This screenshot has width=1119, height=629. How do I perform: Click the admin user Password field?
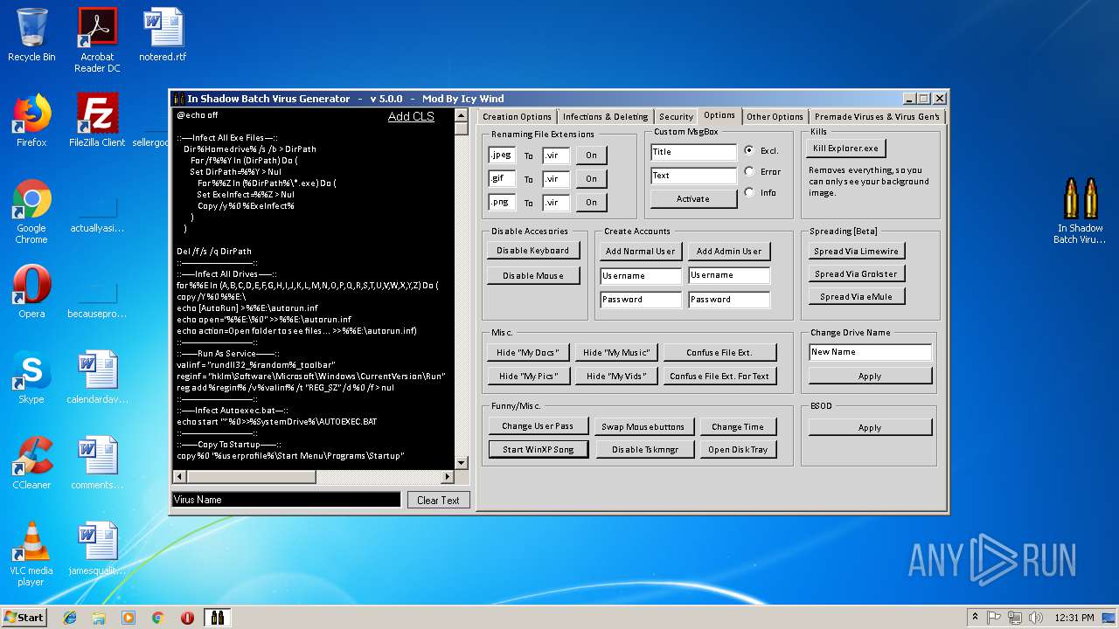pyautogui.click(x=729, y=300)
